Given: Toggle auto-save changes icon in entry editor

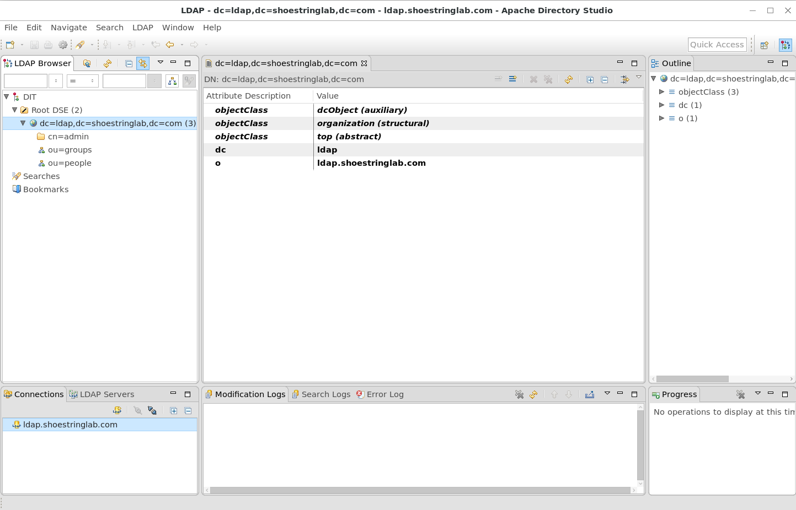Looking at the screenshot, I should (625, 79).
